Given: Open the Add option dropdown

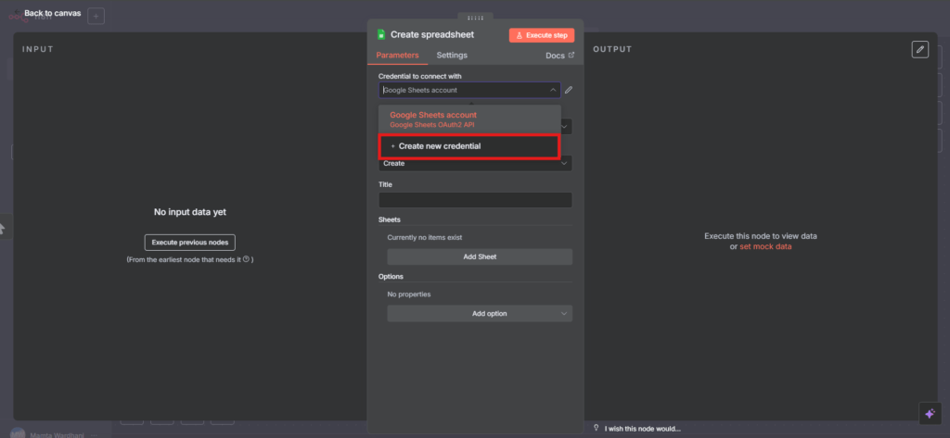Looking at the screenshot, I should 563,313.
